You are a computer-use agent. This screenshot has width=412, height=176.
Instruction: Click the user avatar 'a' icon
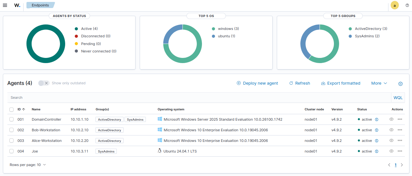[395, 5]
